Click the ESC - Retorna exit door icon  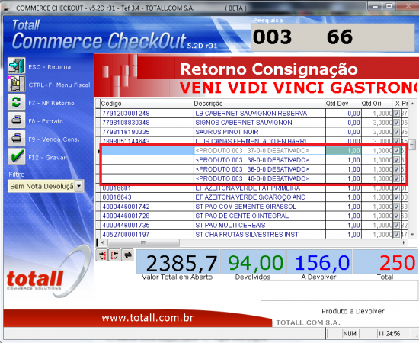17,66
